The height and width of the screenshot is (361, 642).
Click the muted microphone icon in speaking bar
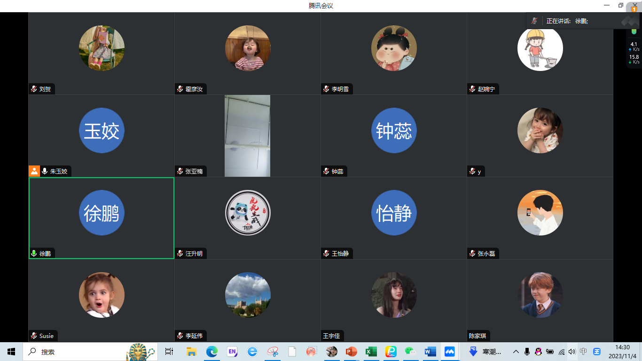534,21
